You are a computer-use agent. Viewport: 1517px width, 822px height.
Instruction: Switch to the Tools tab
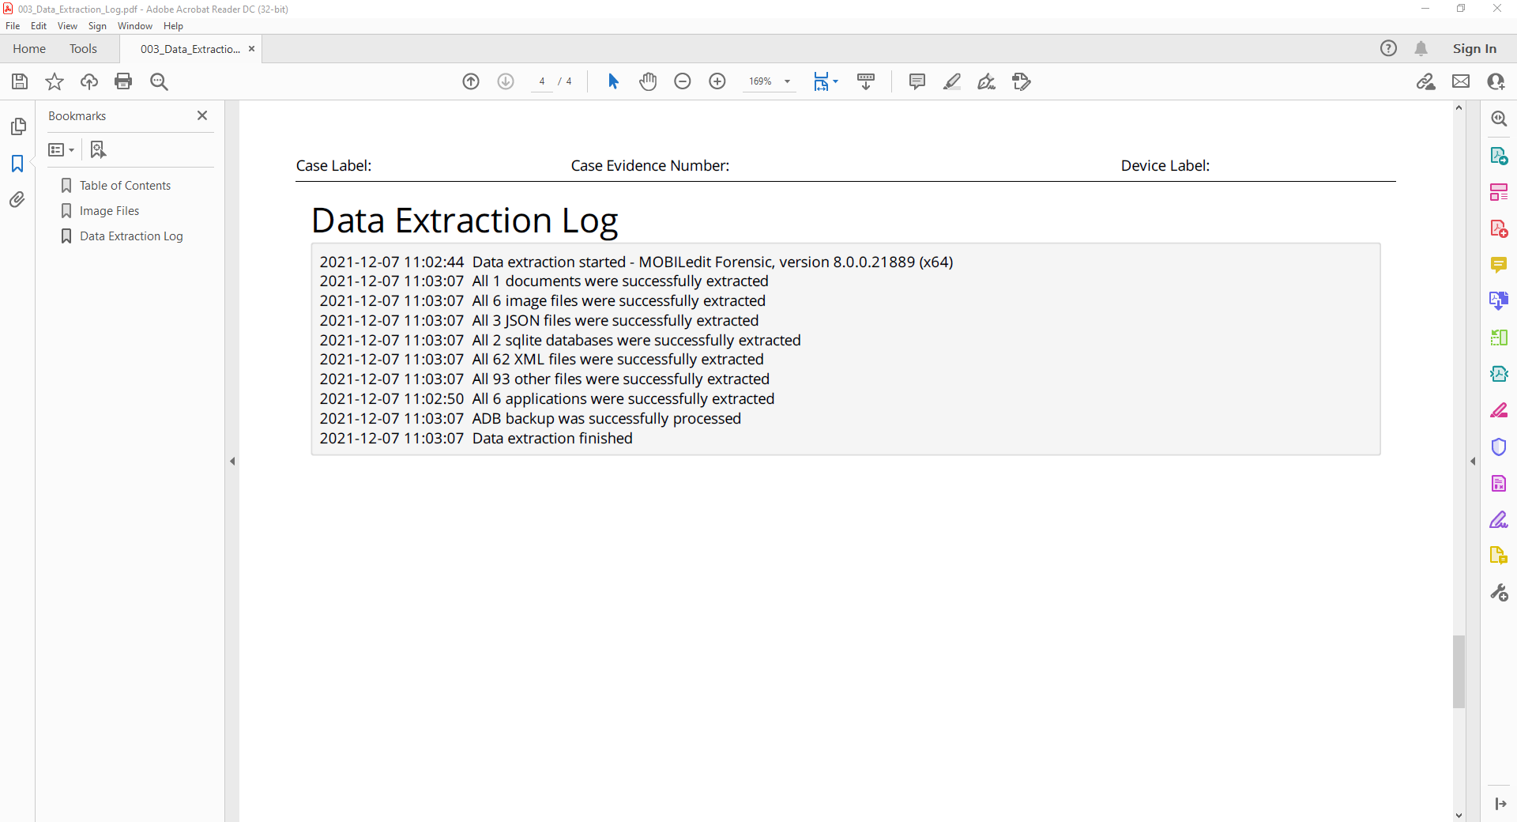83,49
